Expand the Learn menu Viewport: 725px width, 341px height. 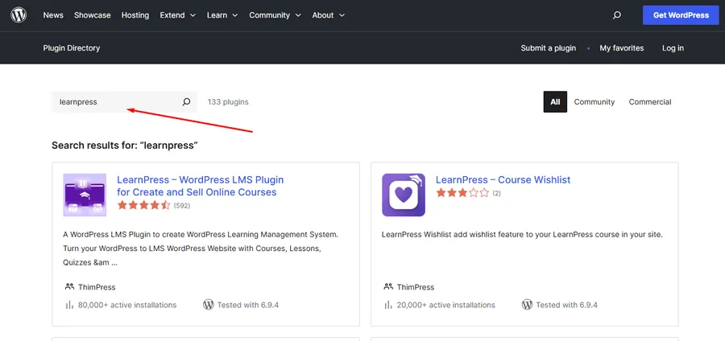[x=222, y=15]
